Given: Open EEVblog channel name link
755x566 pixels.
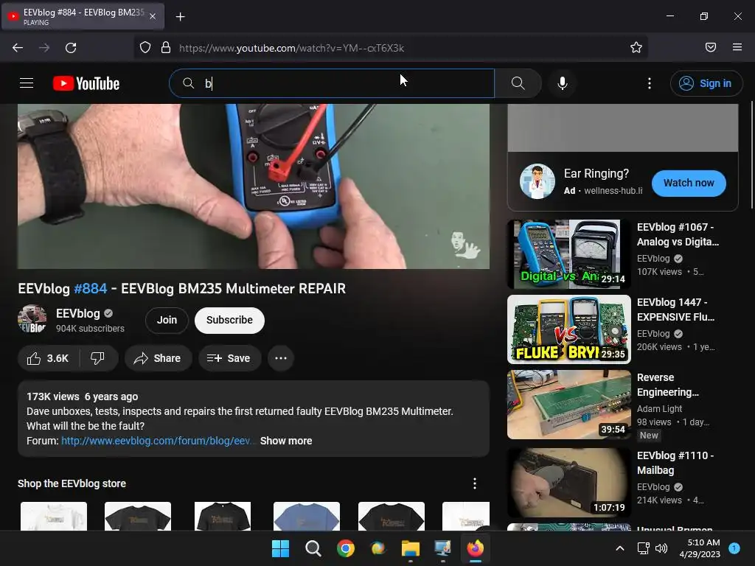Looking at the screenshot, I should click(x=78, y=313).
